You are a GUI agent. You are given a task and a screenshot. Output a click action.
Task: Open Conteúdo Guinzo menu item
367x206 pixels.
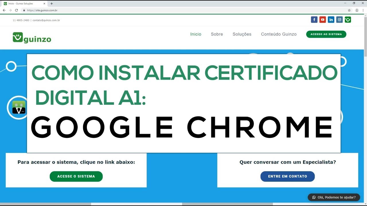[x=279, y=34]
